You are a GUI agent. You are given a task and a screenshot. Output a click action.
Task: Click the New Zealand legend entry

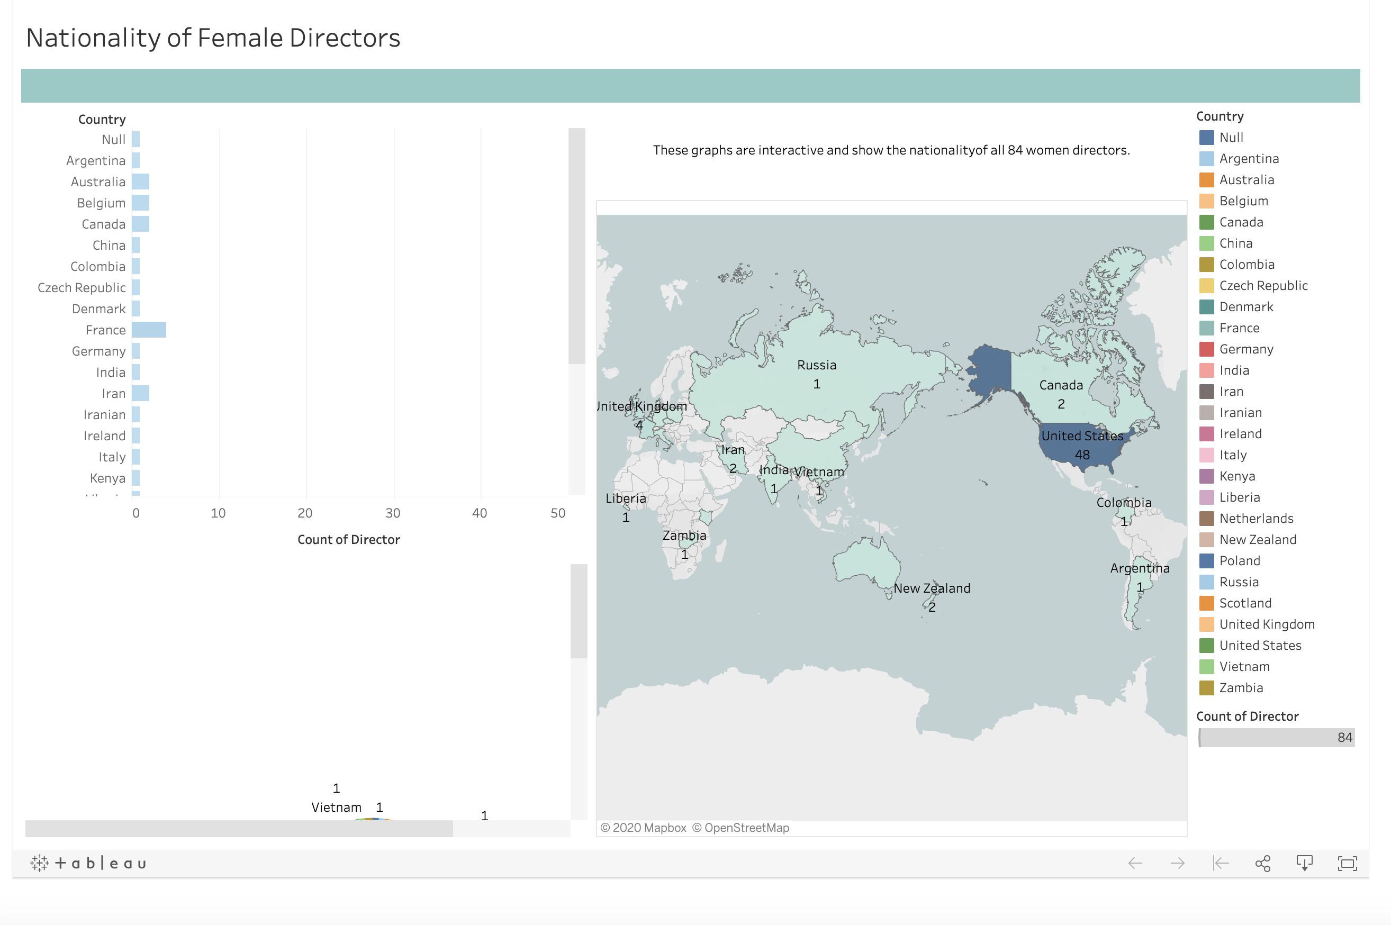(x=1257, y=540)
